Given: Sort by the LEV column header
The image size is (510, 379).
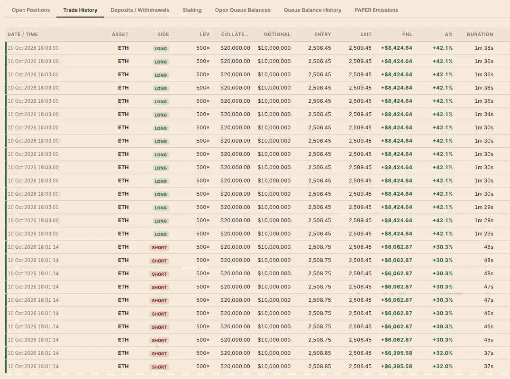Looking at the screenshot, I should [x=205, y=35].
